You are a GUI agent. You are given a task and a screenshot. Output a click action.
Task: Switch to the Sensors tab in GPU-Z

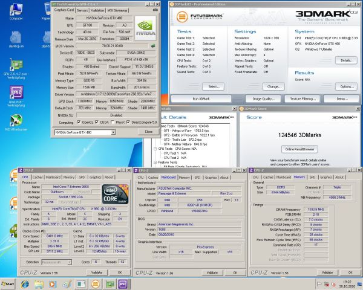pos(82,10)
